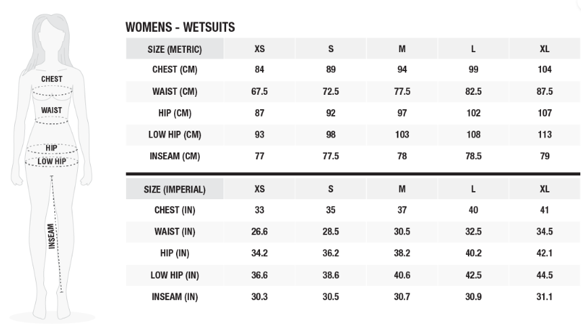The height and width of the screenshot is (332, 581).
Task: Click the LOW HIP (CM) row label
Action: click(175, 135)
